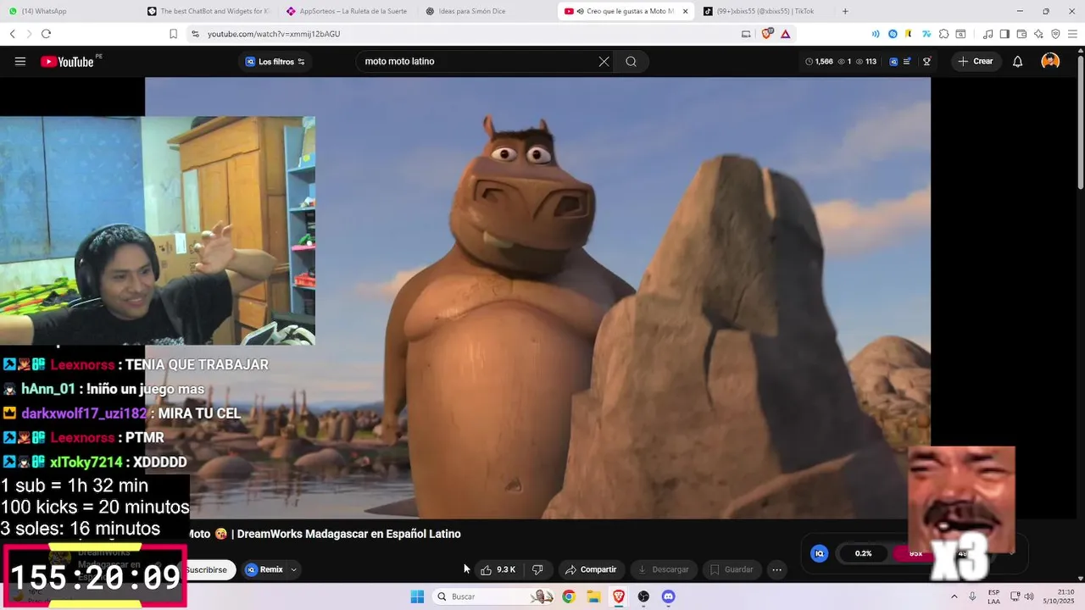The image size is (1085, 610).
Task: Toggle the browser sidebar panel icon
Action: (x=1004, y=34)
